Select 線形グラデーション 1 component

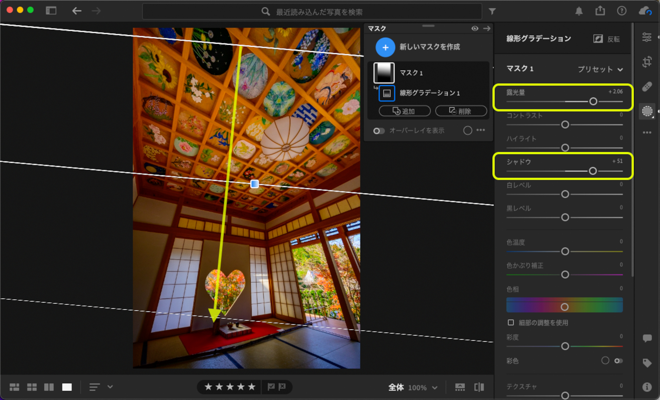429,93
